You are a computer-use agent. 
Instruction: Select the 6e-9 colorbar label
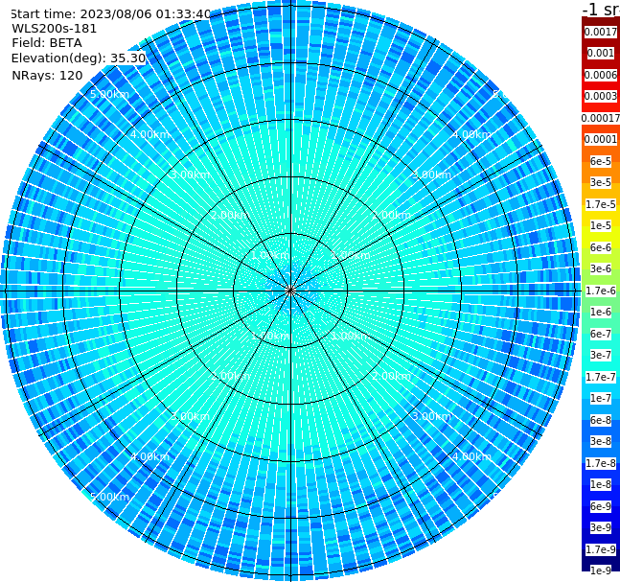pyautogui.click(x=601, y=506)
